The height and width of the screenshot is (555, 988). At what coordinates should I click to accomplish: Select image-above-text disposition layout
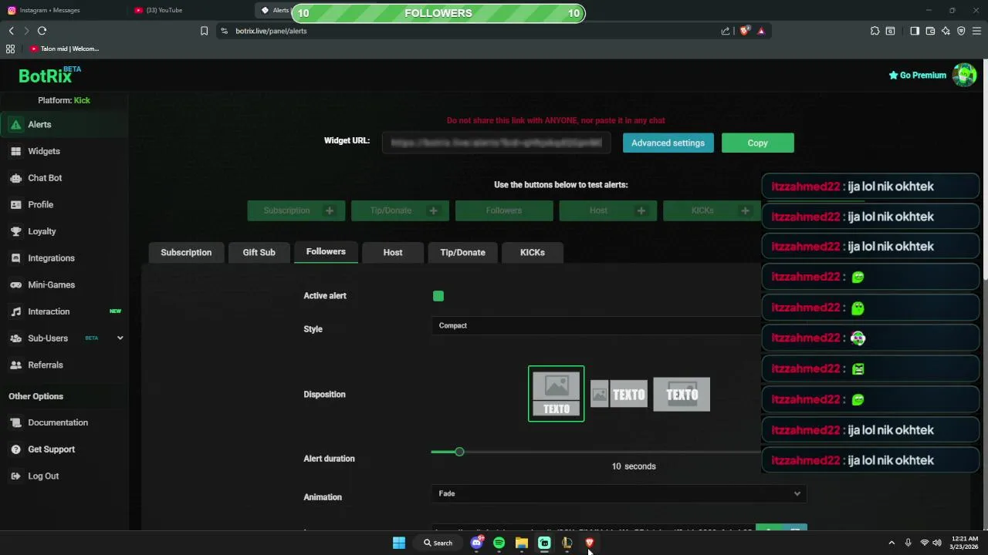coord(556,394)
